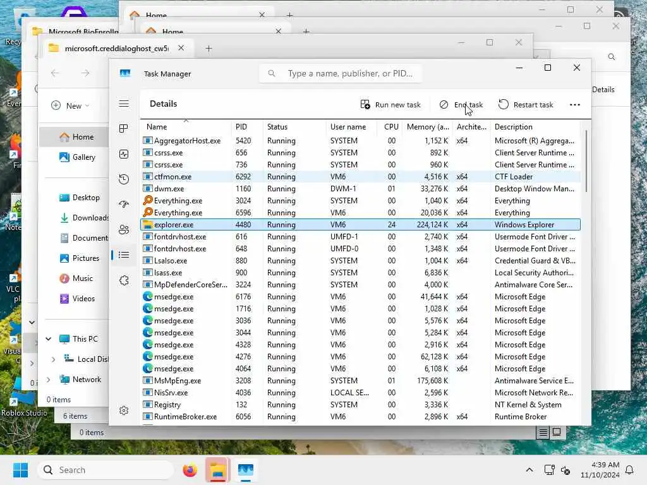Sort by the Memory column header
The width and height of the screenshot is (647, 485).
pyautogui.click(x=428, y=126)
